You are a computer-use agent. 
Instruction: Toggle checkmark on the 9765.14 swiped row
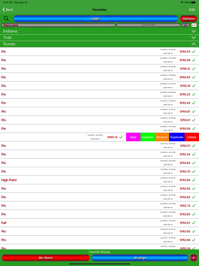click(121, 137)
